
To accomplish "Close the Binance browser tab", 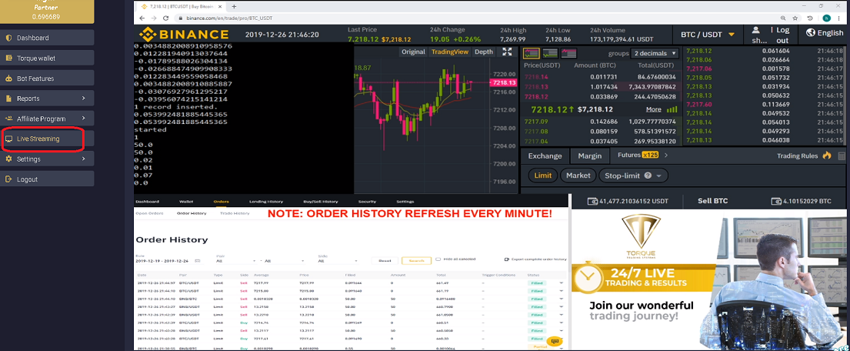I will (222, 6).
